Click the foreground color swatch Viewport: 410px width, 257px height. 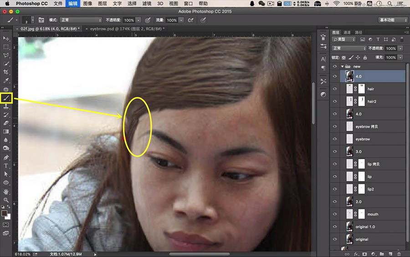pos(4,213)
